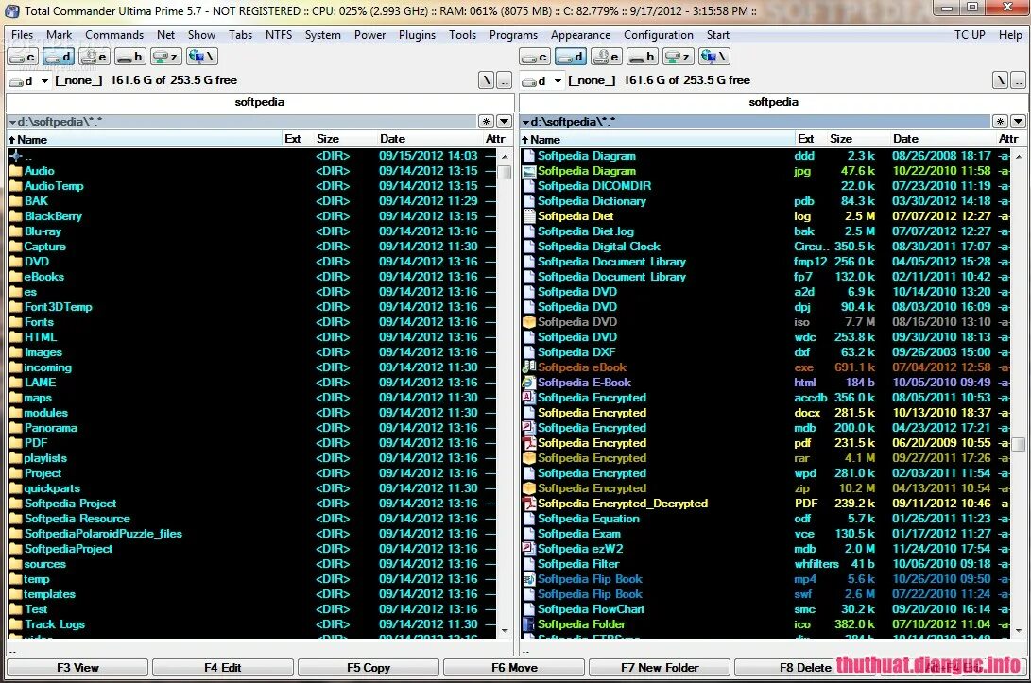
Task: Sort the right panel by Ext column
Action: point(810,139)
